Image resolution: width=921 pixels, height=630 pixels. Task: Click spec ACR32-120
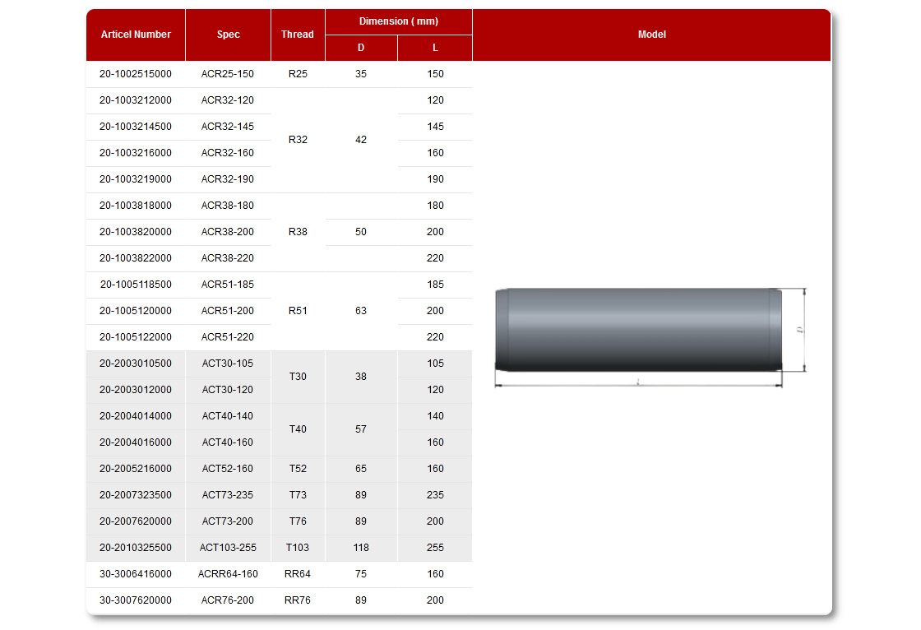click(228, 100)
